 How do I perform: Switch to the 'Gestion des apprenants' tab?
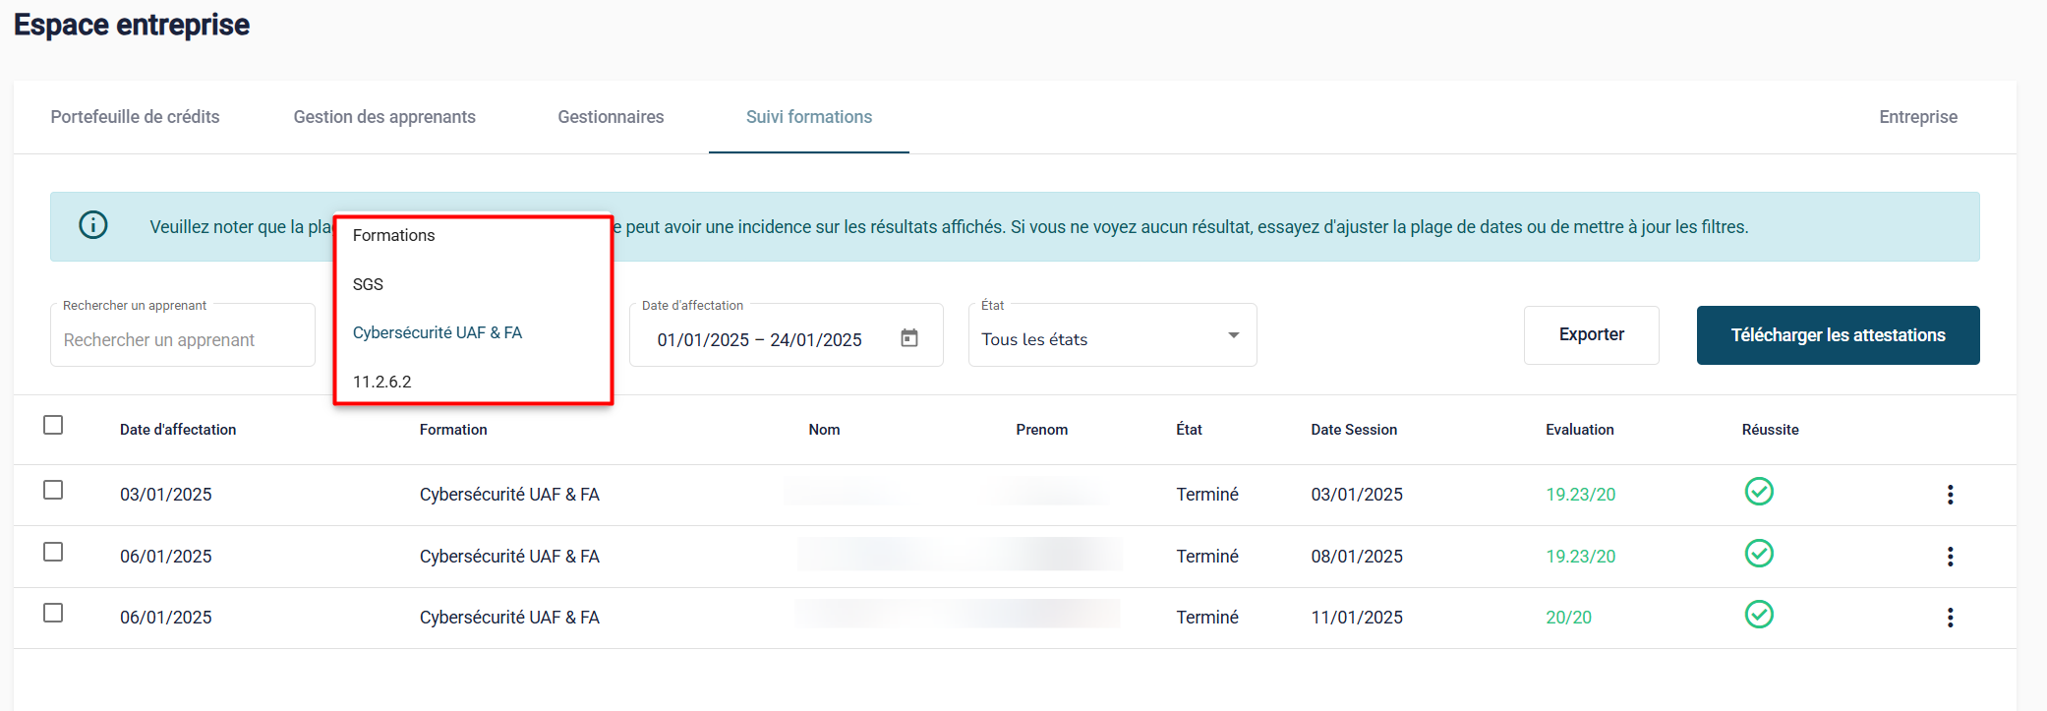[x=384, y=117]
